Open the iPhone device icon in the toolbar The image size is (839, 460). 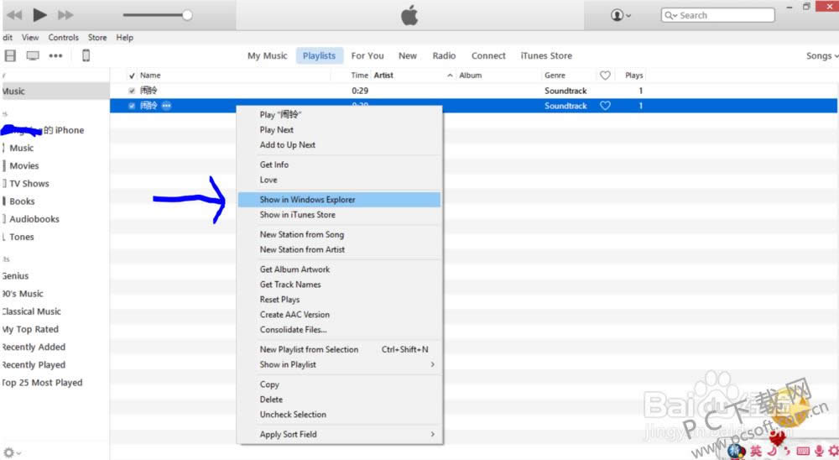[x=86, y=55]
